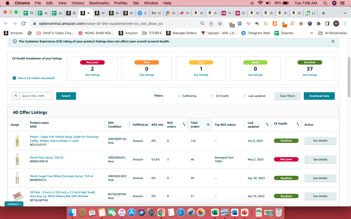The width and height of the screenshot is (351, 219).
Task: See listings with Excellent CX Health
Action: (310, 75)
